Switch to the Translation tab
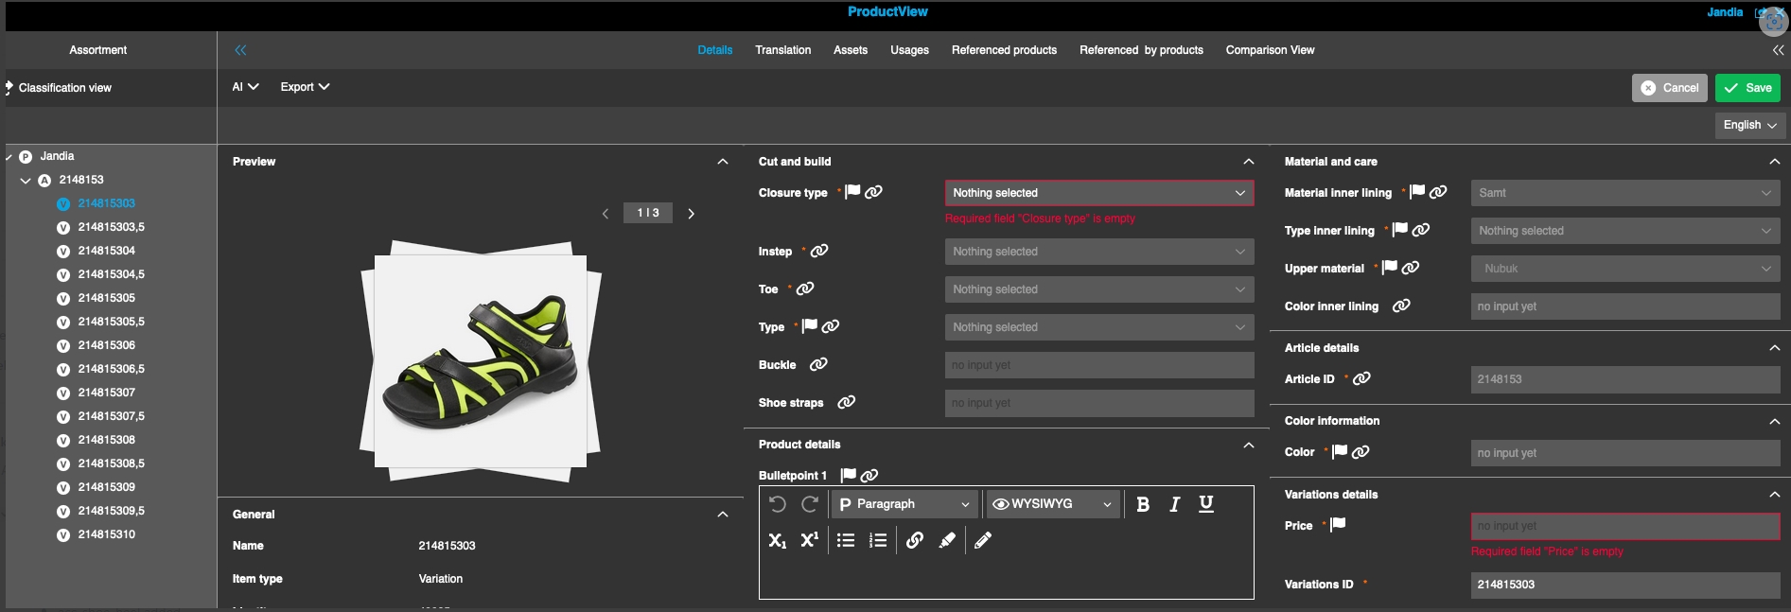 click(782, 50)
